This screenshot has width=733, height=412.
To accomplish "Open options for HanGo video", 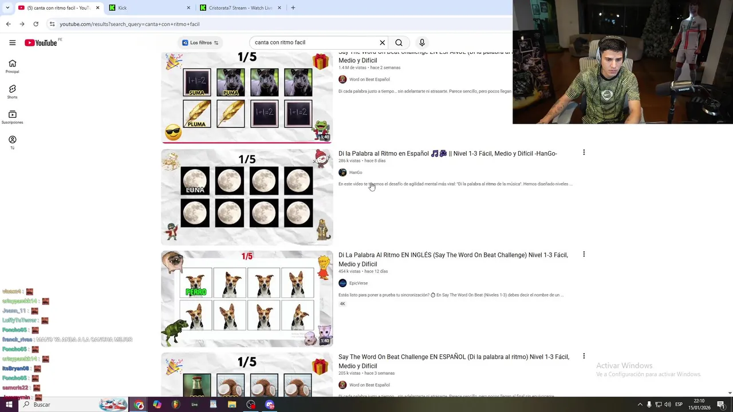I will click(x=584, y=152).
